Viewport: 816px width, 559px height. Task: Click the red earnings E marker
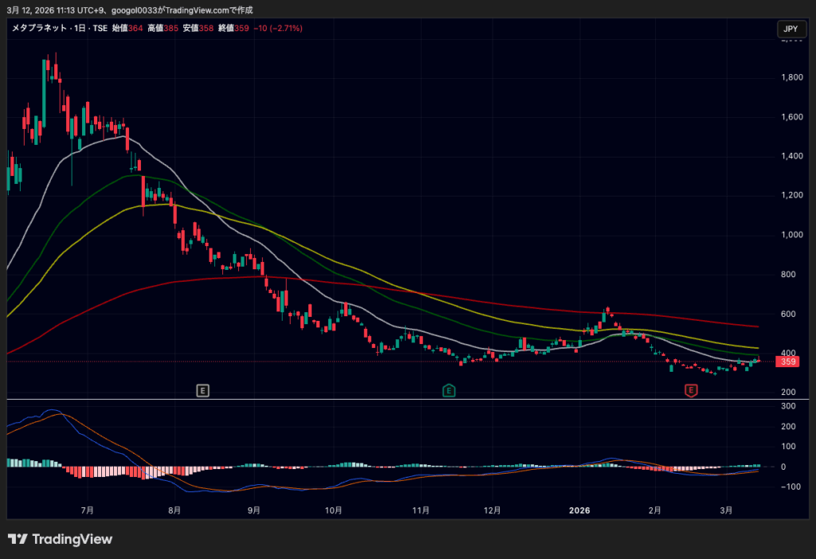tap(691, 390)
